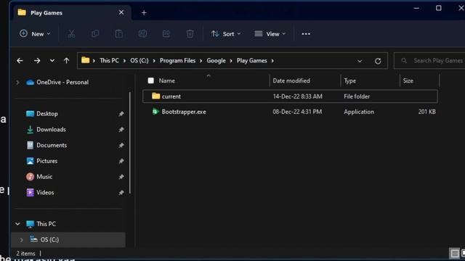Click the pin icon beside Pictures

click(x=121, y=161)
